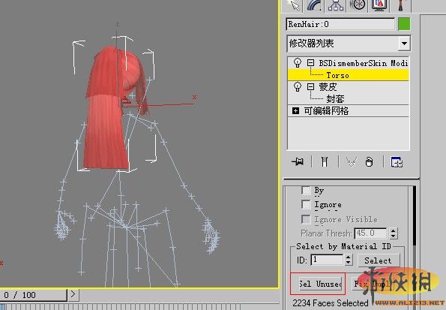Image resolution: width=446 pixels, height=310 pixels.
Task: Click the Select by Material ID button
Action: pos(378,260)
